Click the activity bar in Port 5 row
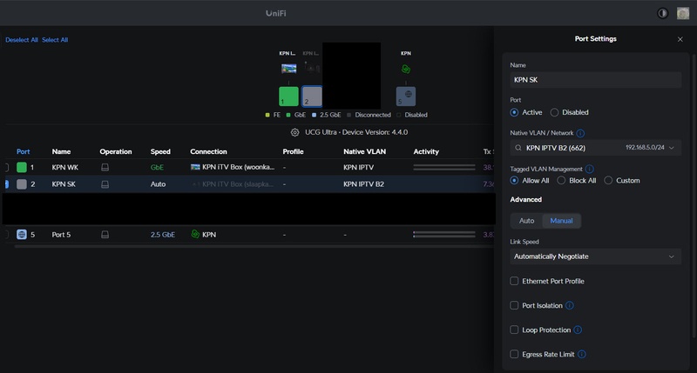 pyautogui.click(x=444, y=235)
